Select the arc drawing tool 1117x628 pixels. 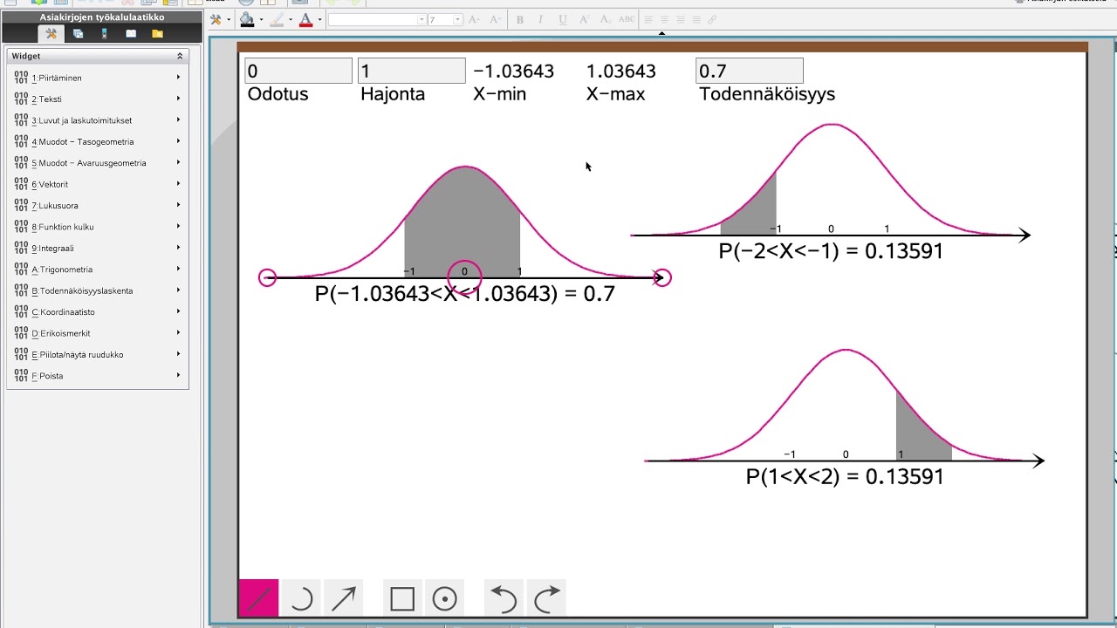click(x=301, y=598)
